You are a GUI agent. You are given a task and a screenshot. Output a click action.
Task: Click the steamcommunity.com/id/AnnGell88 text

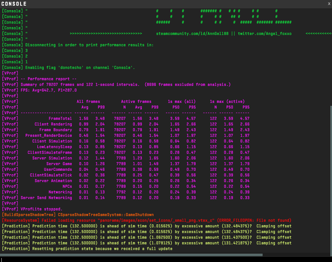(x=192, y=34)
